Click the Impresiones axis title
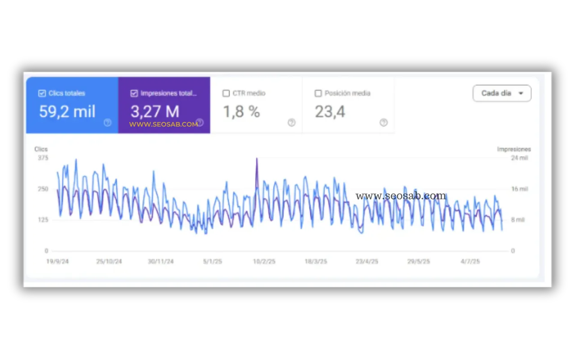The image size is (575, 359). coord(514,149)
